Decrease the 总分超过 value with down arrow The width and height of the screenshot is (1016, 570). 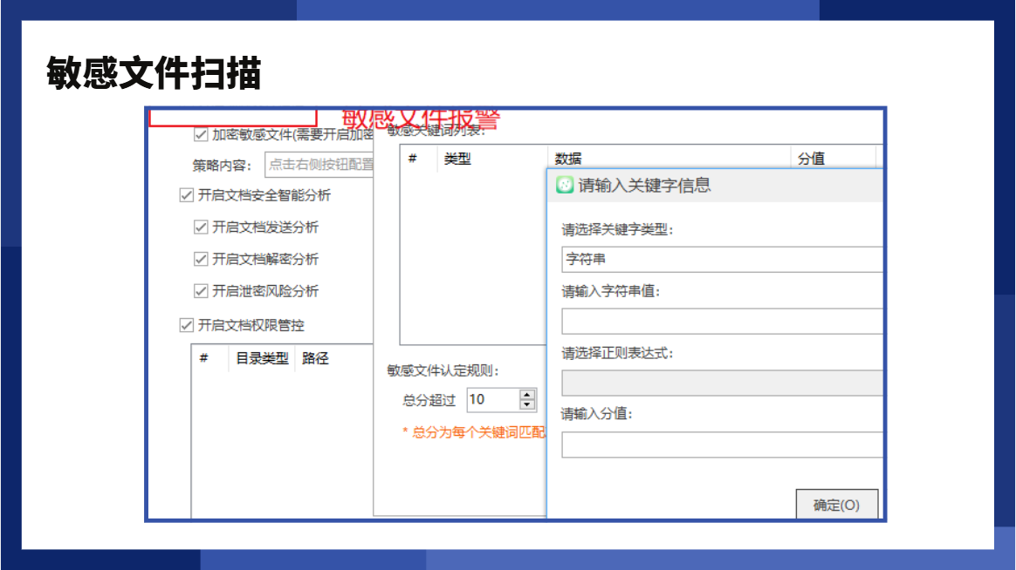tap(527, 405)
